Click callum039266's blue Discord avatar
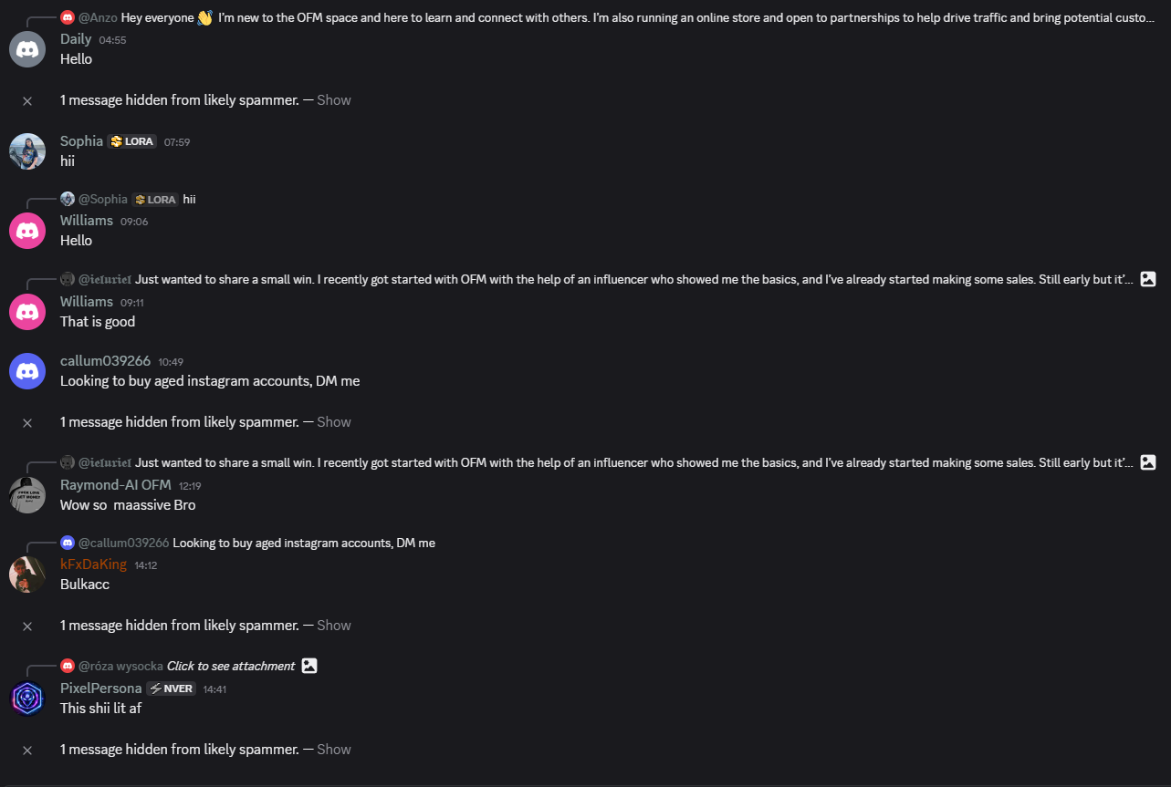 click(x=27, y=371)
